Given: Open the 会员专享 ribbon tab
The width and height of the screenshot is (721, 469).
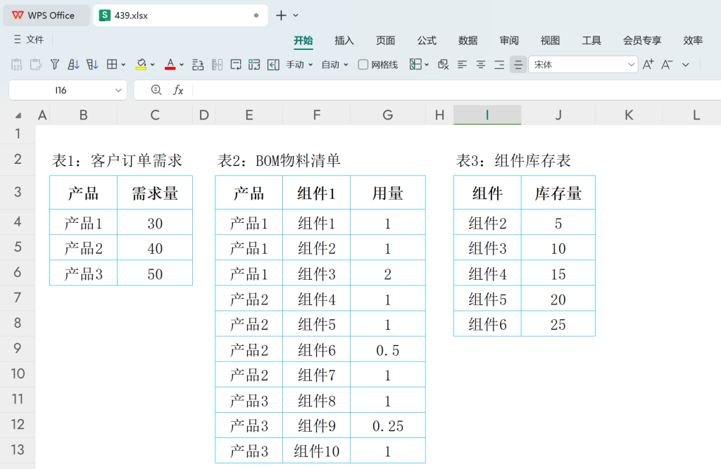Looking at the screenshot, I should tap(642, 40).
